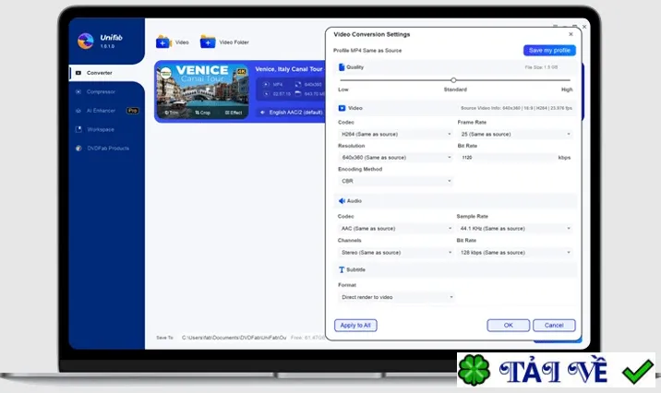Click the Add Video folder icon
Screen dimensions: 661x393
[163, 42]
